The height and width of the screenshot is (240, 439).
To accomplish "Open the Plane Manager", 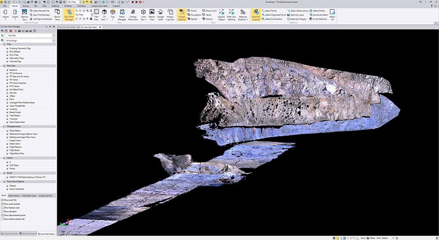I will point(122,15).
